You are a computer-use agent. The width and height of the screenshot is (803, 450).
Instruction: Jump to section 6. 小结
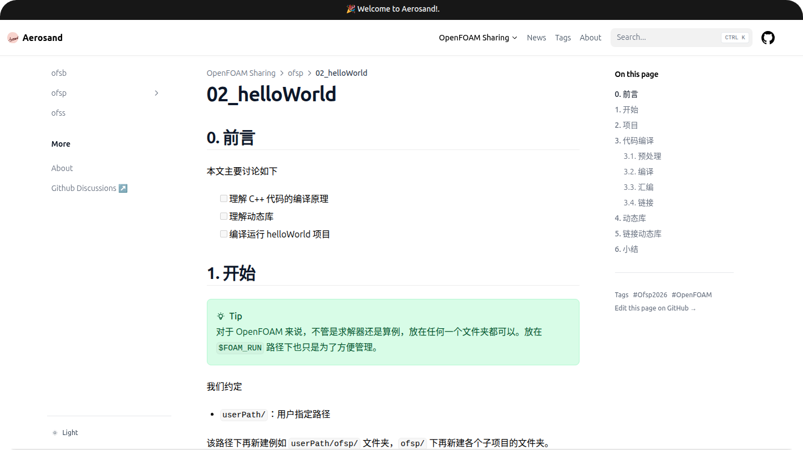point(627,249)
